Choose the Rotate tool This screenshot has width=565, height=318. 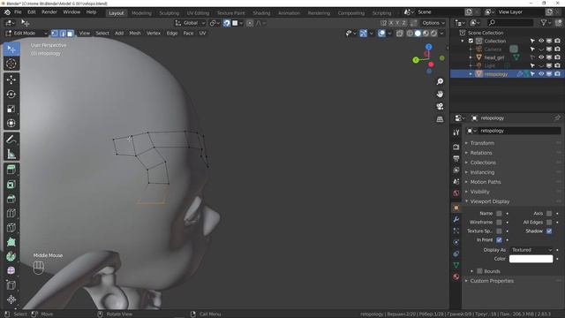11,95
